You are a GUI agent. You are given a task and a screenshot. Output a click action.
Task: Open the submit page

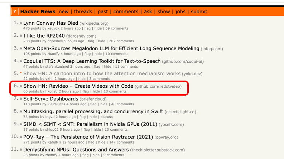tap(199, 11)
